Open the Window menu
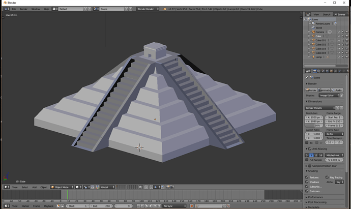This screenshot has height=209, width=351. click(x=36, y=9)
